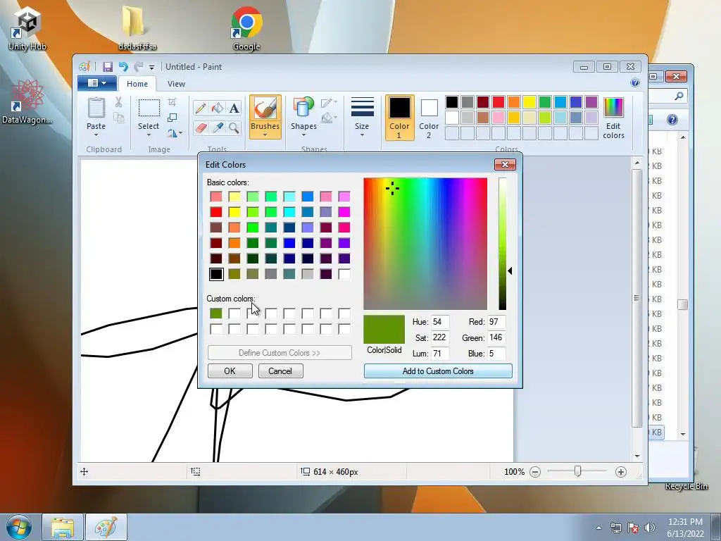This screenshot has height=541, width=721.
Task: Open the Paint application menu button
Action: click(97, 83)
